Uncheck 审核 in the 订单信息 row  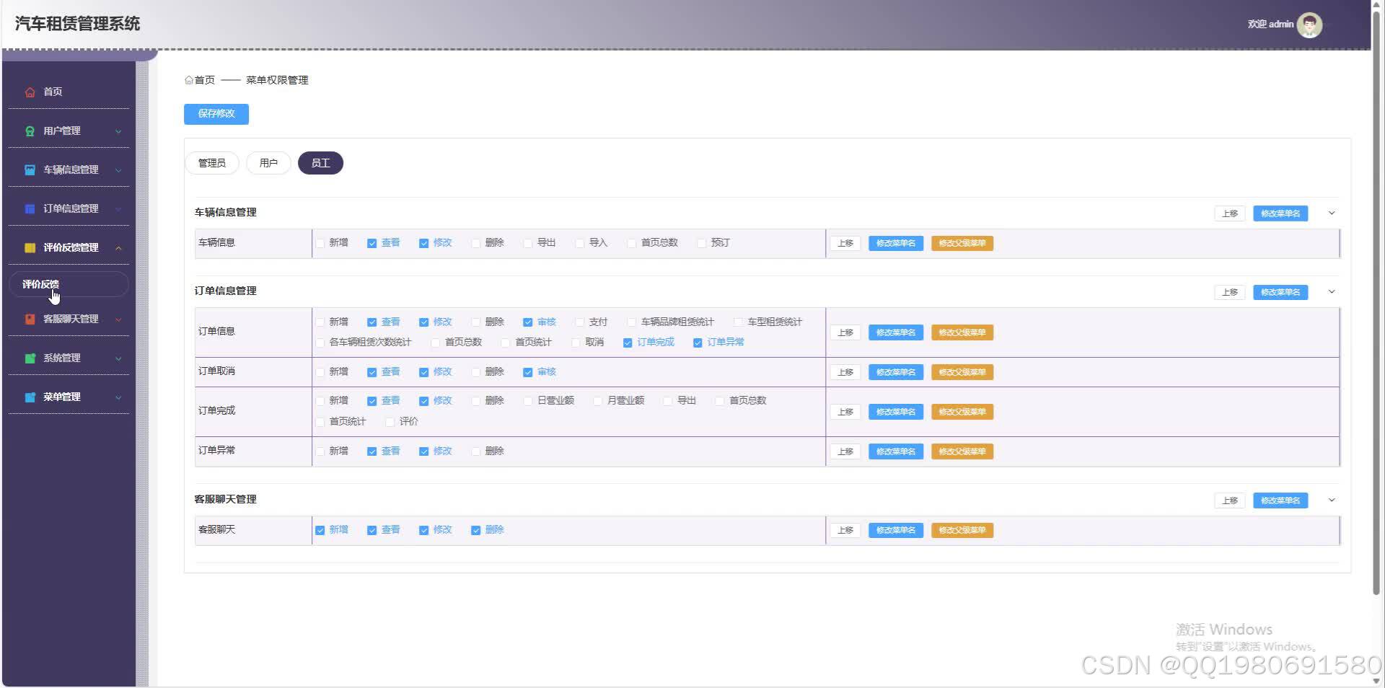[x=528, y=322]
